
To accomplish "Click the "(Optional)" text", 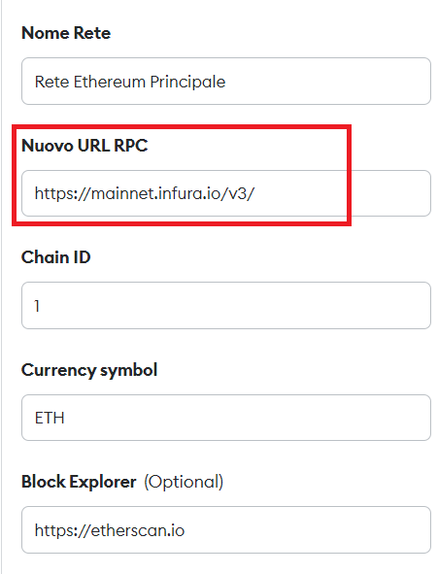I will pos(184,482).
